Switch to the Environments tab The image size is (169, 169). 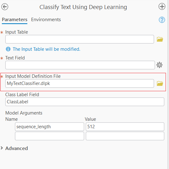click(46, 20)
